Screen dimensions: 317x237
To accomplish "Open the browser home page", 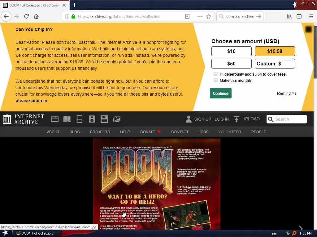I will (x=36, y=17).
